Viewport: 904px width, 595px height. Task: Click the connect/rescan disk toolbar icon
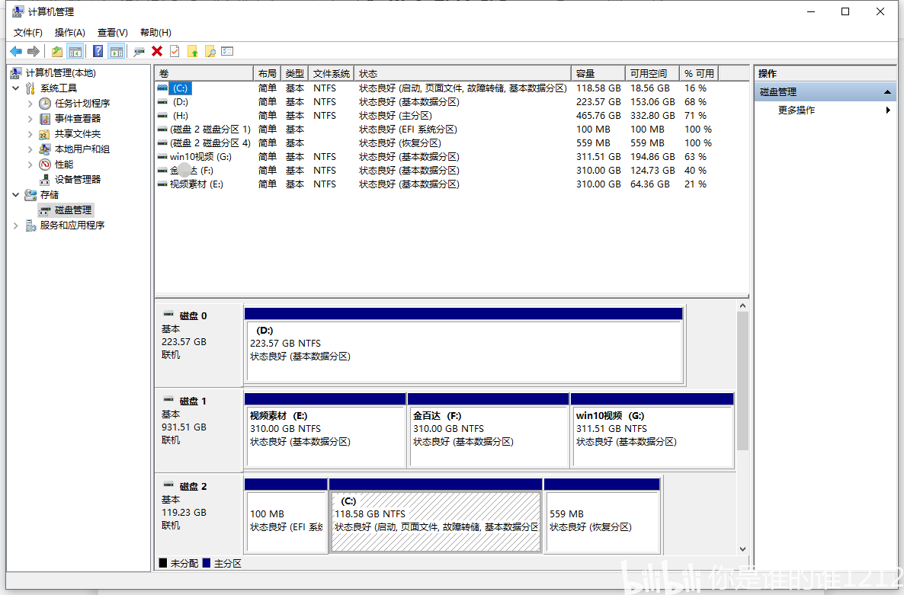(x=139, y=51)
